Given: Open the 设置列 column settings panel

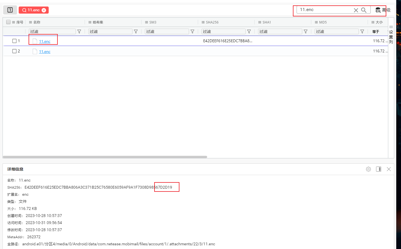Looking at the screenshot, I should 391,35.
